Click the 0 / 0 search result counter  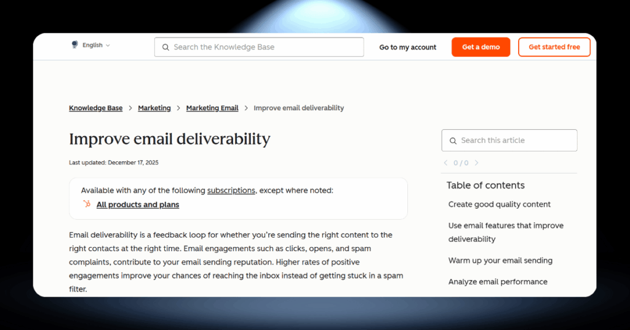point(461,163)
